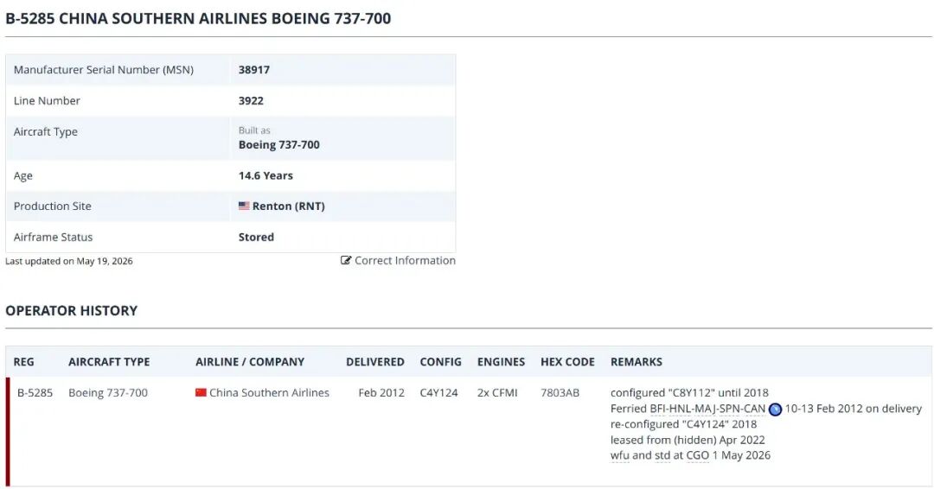Image resolution: width=934 pixels, height=489 pixels.
Task: Click the 7803AB hex code value
Action: click(x=560, y=392)
